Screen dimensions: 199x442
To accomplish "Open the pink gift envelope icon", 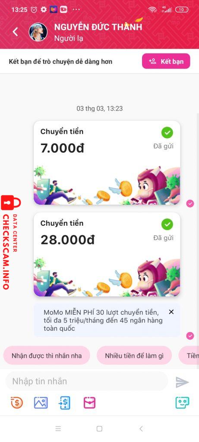I will pyautogui.click(x=89, y=403).
